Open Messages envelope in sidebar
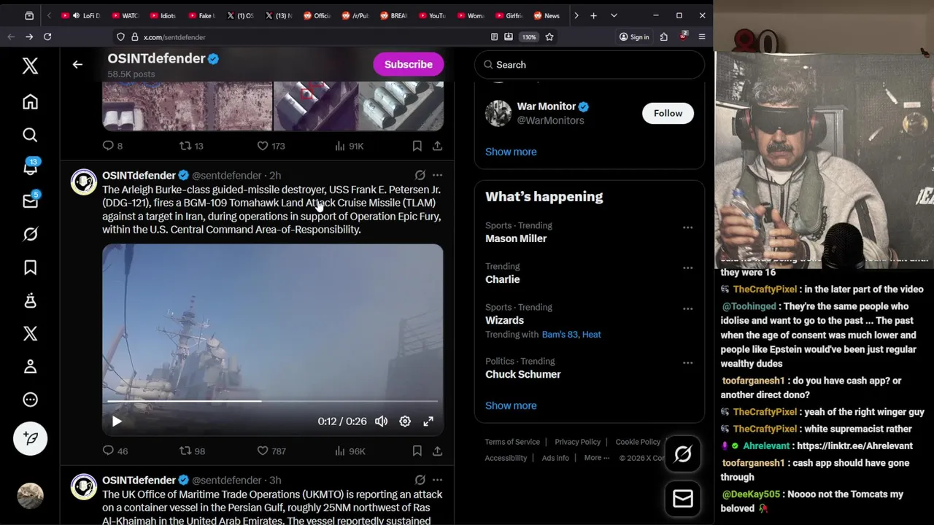Image resolution: width=934 pixels, height=525 pixels. (31, 201)
